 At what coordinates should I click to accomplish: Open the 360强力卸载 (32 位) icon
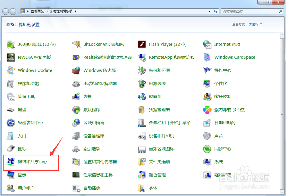point(11,44)
